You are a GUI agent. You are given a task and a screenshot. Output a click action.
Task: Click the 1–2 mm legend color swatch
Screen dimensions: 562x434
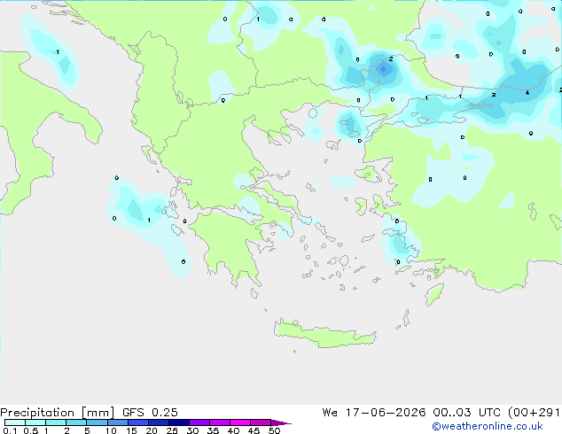56,422
